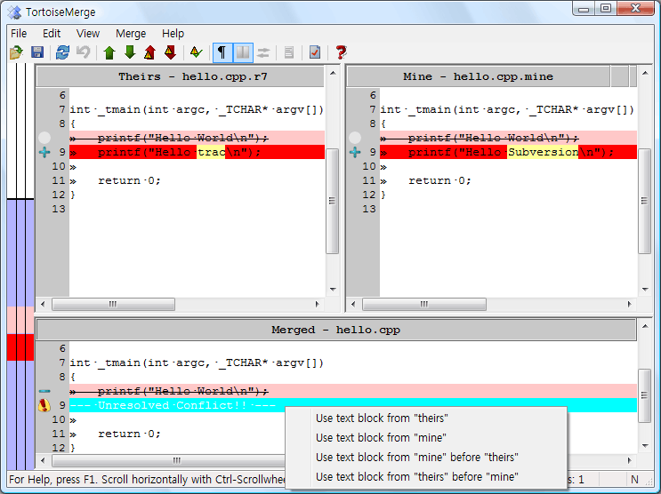The image size is (661, 494).
Task: Click the mark as resolved icon
Action: click(x=315, y=53)
